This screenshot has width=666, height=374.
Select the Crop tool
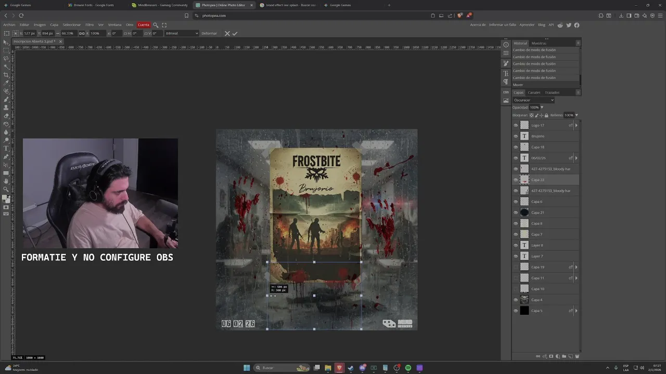tap(6, 75)
